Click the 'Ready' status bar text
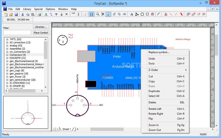The width and height of the screenshot is (221, 138). pos(6,134)
